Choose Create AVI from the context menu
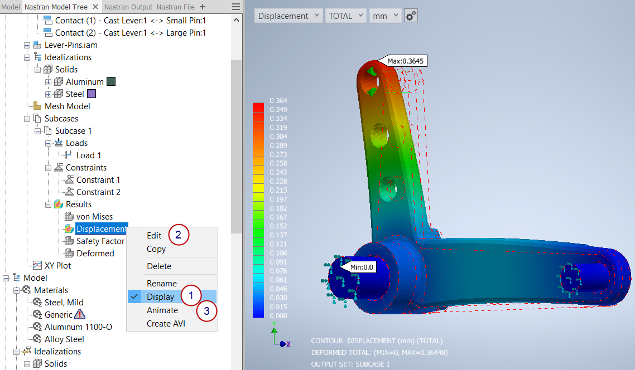The image size is (635, 370). point(166,324)
